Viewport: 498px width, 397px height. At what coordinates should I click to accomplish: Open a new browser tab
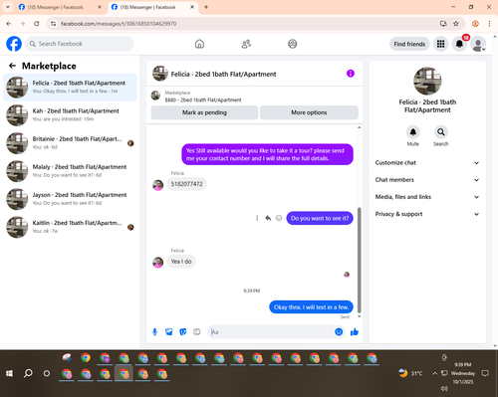point(206,7)
